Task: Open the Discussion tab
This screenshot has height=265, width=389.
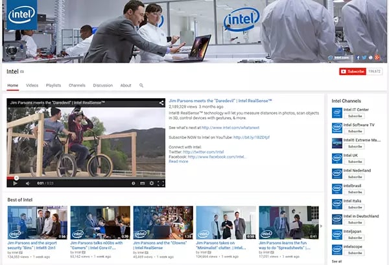Action: tap(102, 85)
